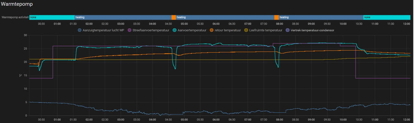Show the struck-through Vertrek temperatuur condensor series
This screenshot has width=414, height=123.
click(310, 30)
